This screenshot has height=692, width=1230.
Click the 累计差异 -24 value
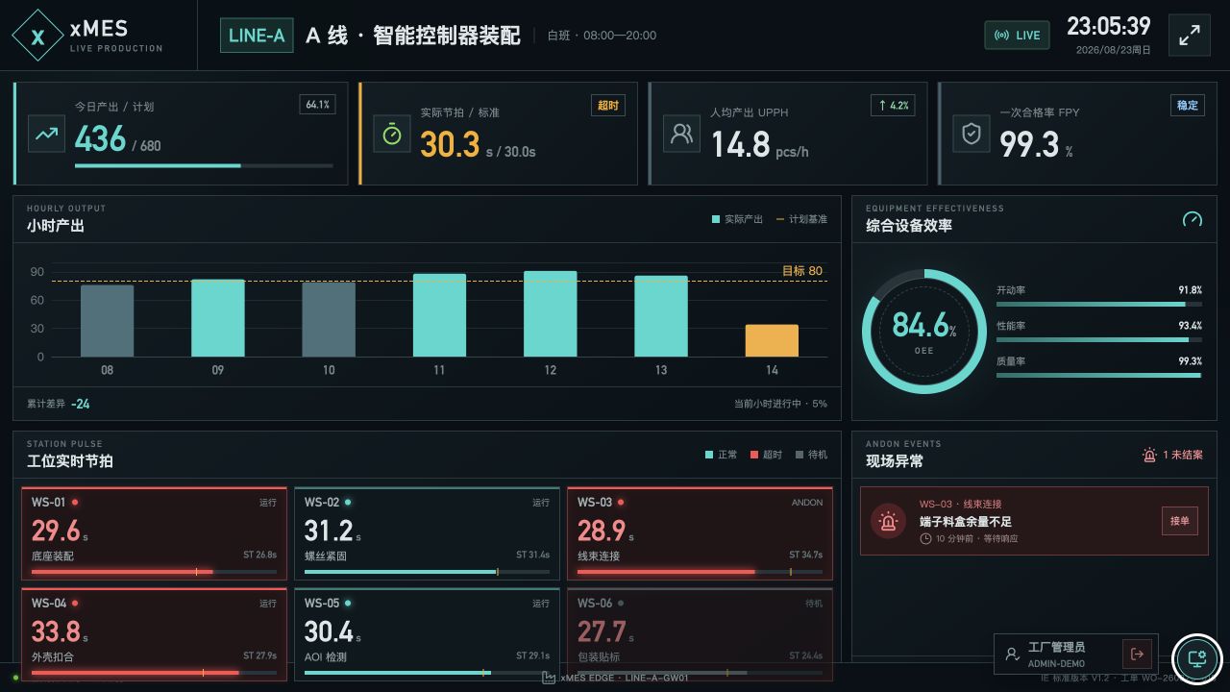point(81,404)
